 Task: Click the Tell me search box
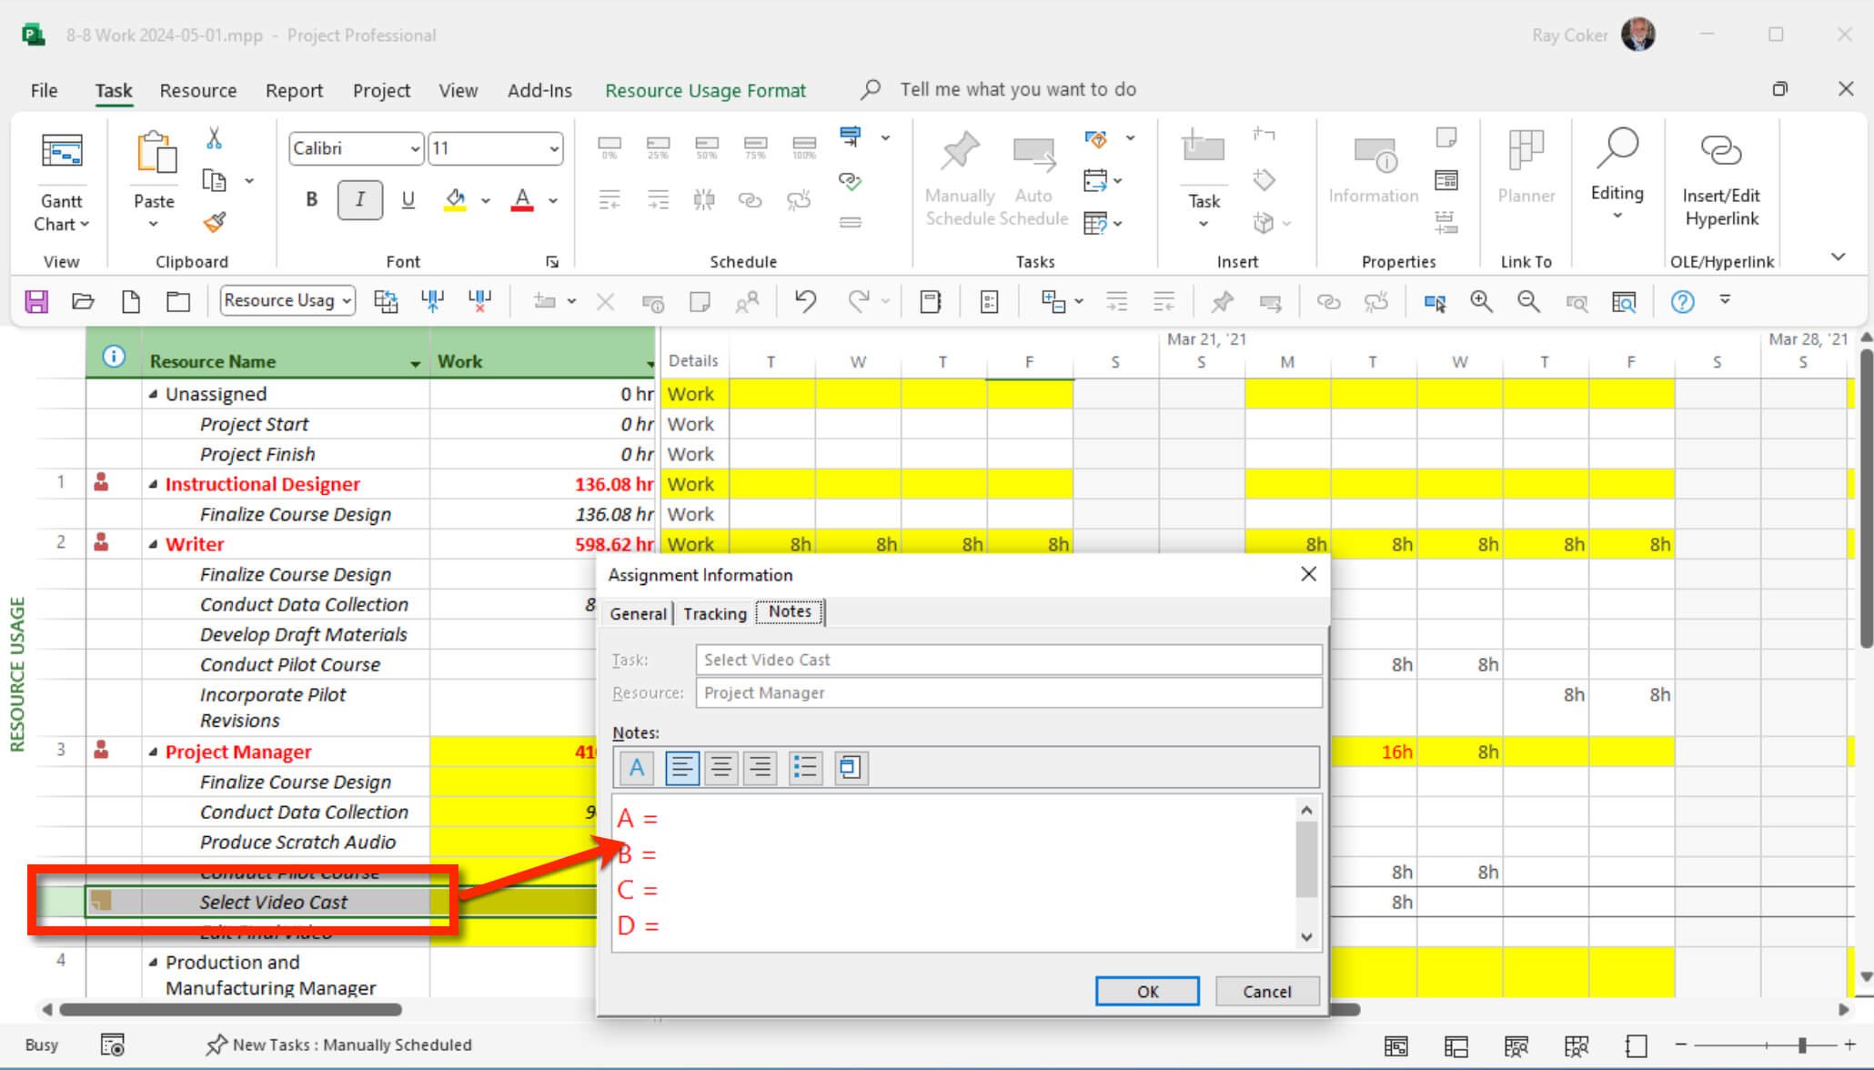pyautogui.click(x=1018, y=89)
